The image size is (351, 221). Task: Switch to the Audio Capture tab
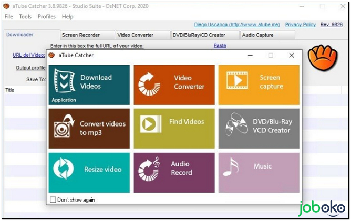pos(267,35)
